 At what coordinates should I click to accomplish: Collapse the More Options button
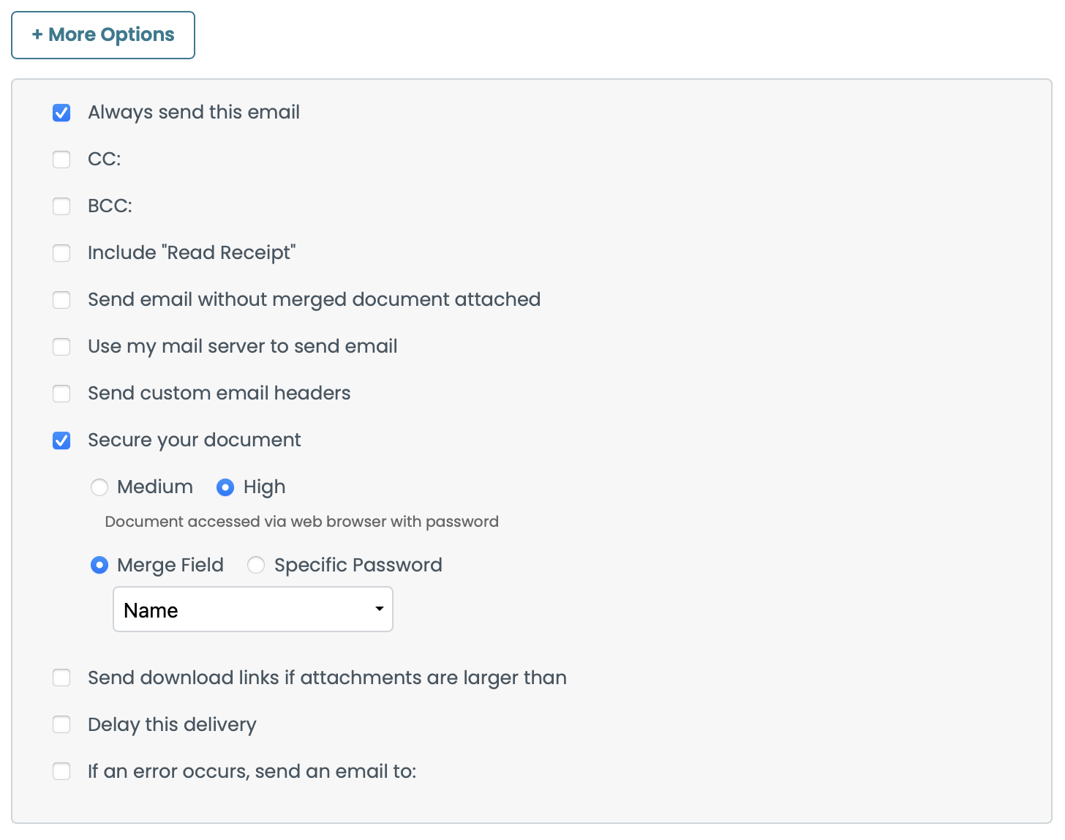click(x=103, y=35)
